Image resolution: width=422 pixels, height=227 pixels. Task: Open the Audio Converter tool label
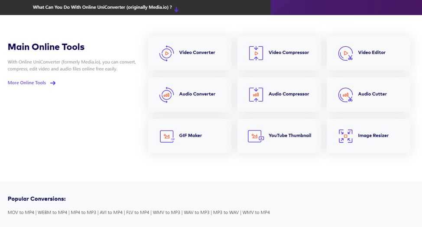coord(197,94)
